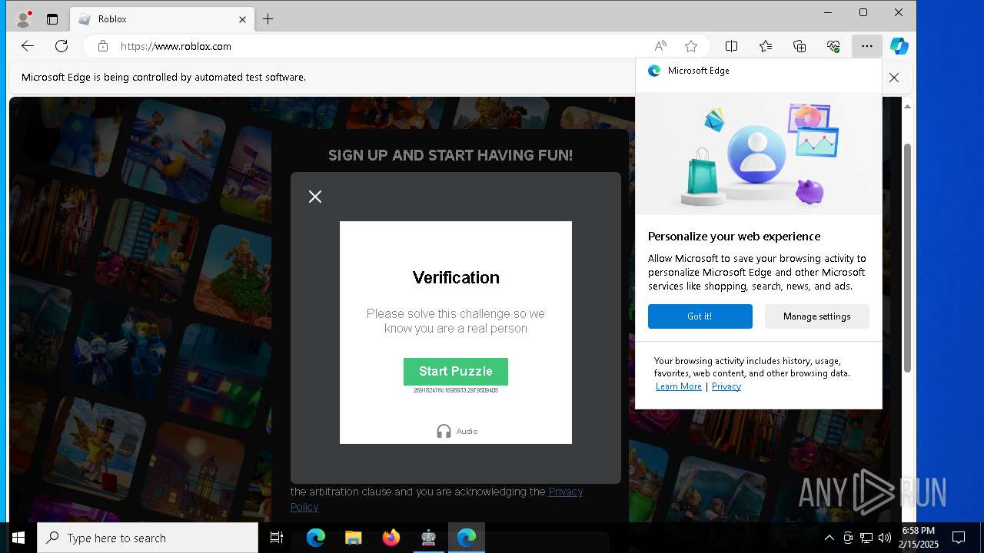The height and width of the screenshot is (553, 984).
Task: Go back with the browser back arrow
Action: [x=28, y=46]
